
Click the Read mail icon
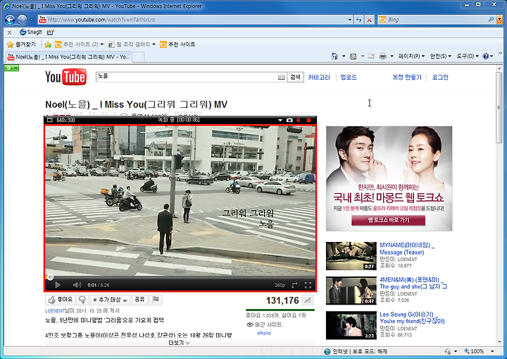click(x=371, y=56)
